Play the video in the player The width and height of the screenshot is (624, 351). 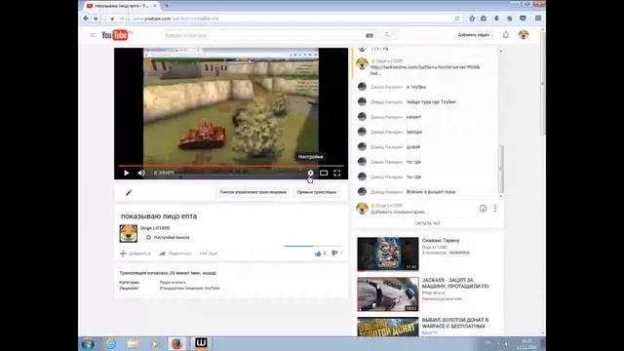[127, 173]
